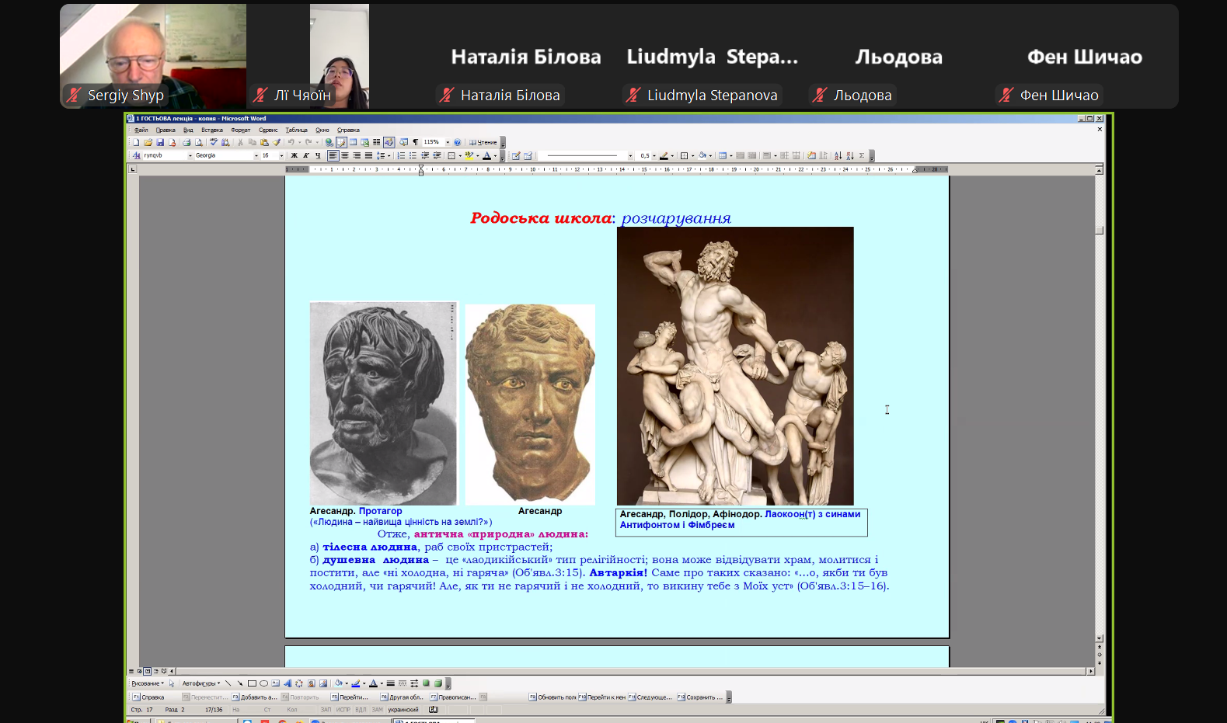The width and height of the screenshot is (1227, 723).
Task: Toggle Bold formatting (Ж)
Action: (x=294, y=155)
